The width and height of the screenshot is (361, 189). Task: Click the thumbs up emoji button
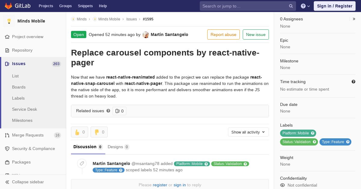(x=79, y=132)
